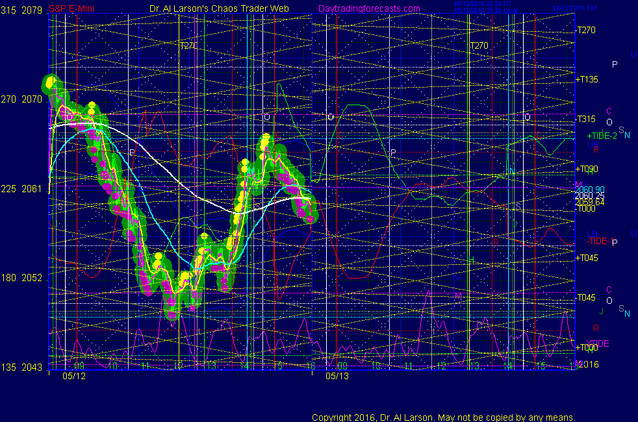Click the "315 2079" price axis label
Viewport: 638px width, 422px height.
tap(21, 10)
